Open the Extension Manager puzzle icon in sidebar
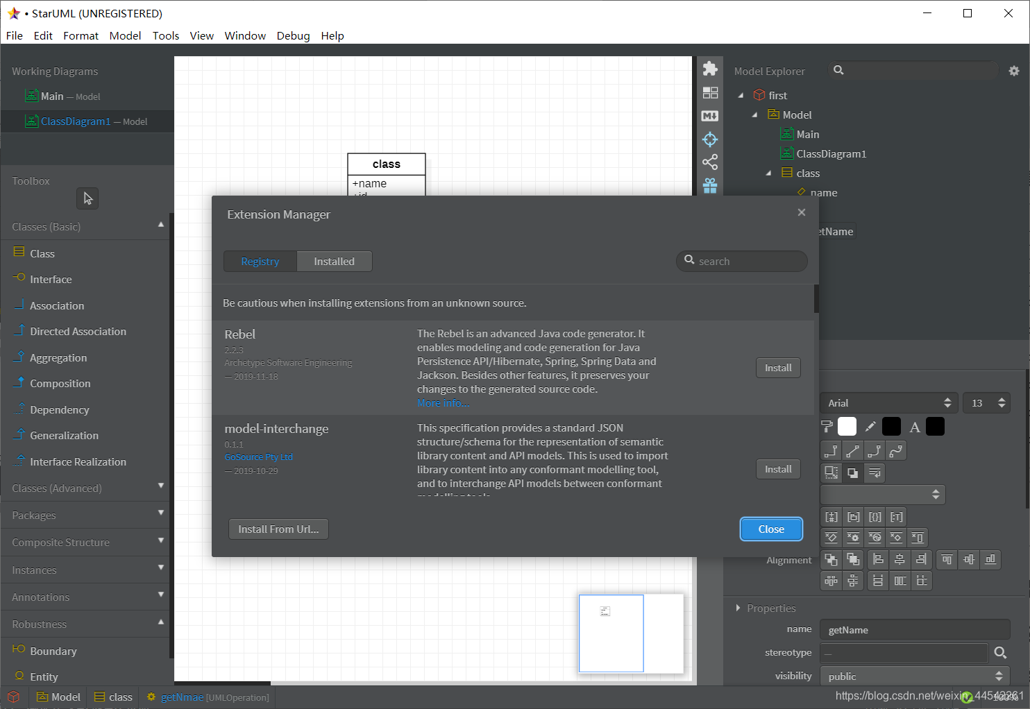The height and width of the screenshot is (709, 1030). click(x=709, y=69)
